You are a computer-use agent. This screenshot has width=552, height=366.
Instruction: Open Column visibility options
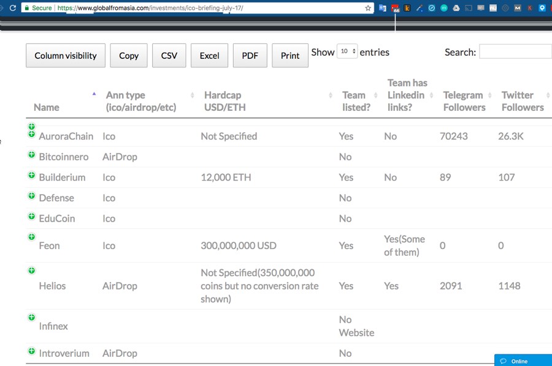click(66, 56)
